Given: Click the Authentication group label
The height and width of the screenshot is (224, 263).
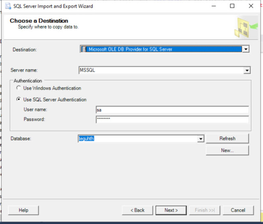Looking at the screenshot, I should click(x=28, y=81).
